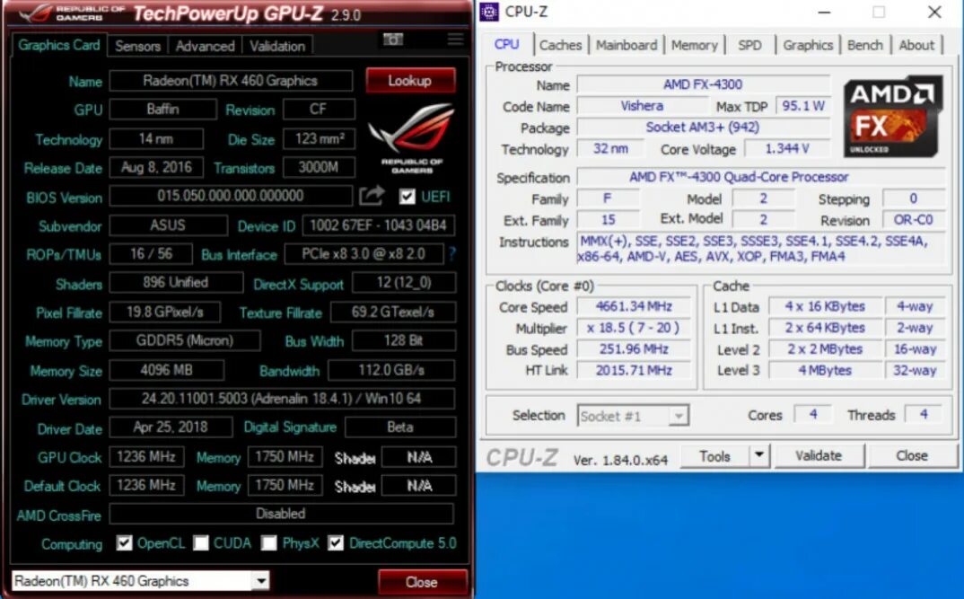Click the Driver Version field in GPU-Z

tap(282, 399)
